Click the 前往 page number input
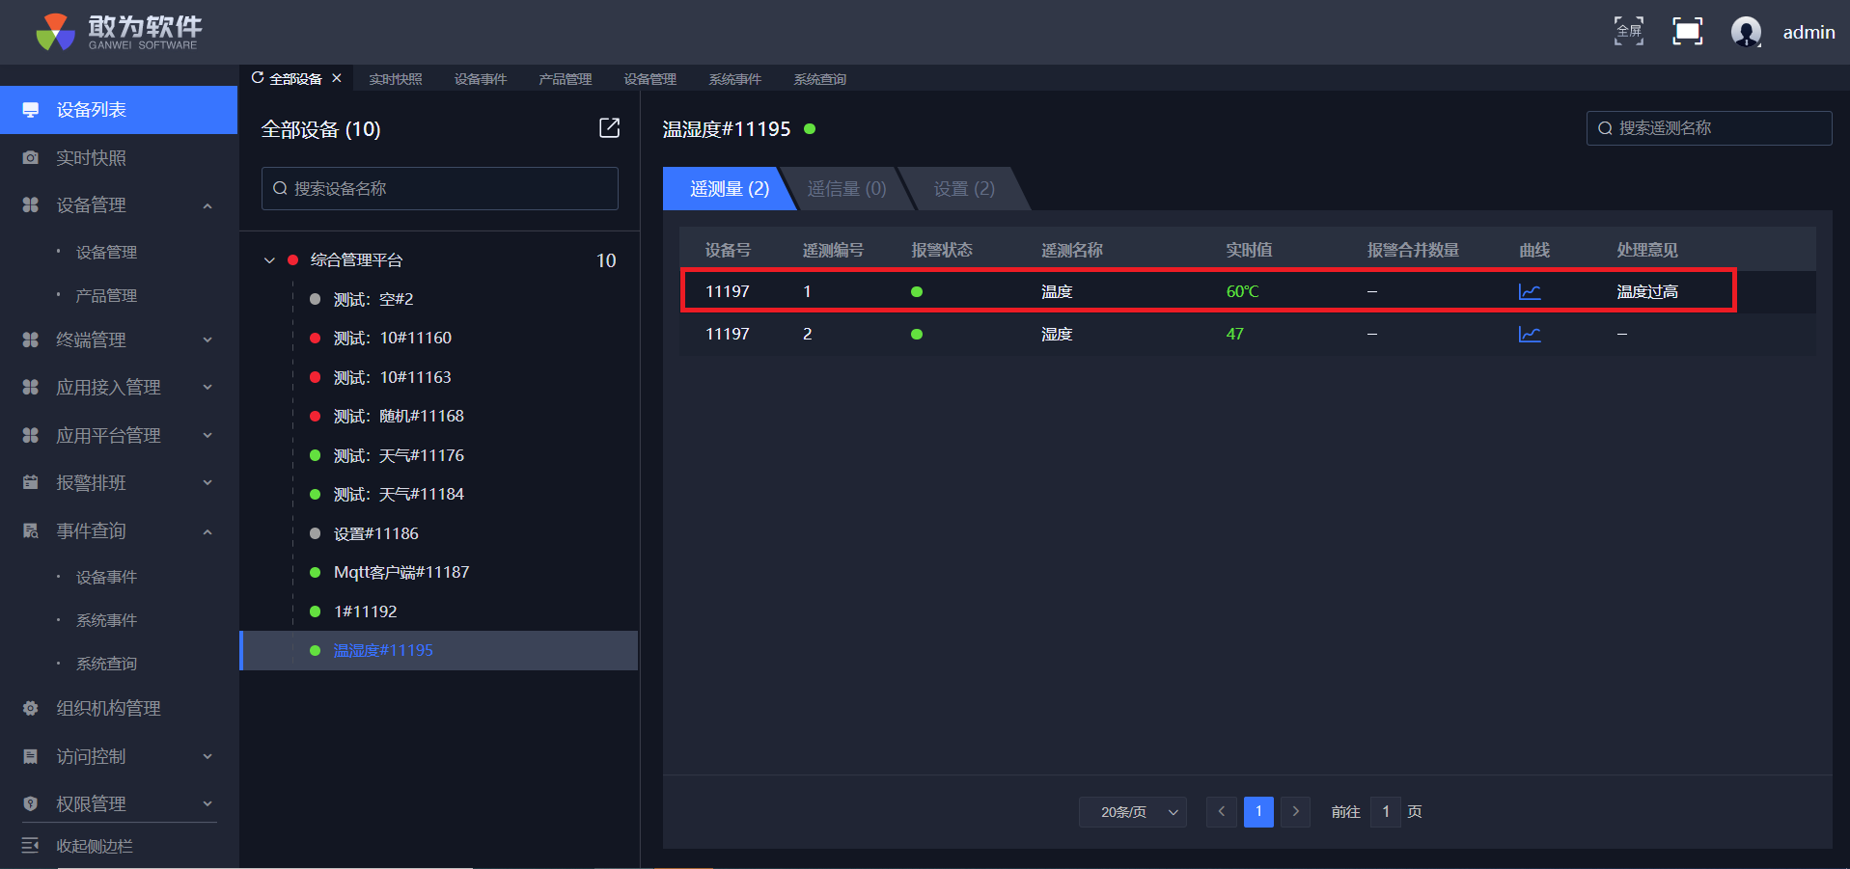This screenshot has width=1850, height=869. [1386, 812]
